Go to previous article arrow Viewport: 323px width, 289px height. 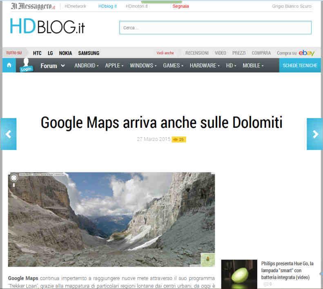pyautogui.click(x=9, y=134)
